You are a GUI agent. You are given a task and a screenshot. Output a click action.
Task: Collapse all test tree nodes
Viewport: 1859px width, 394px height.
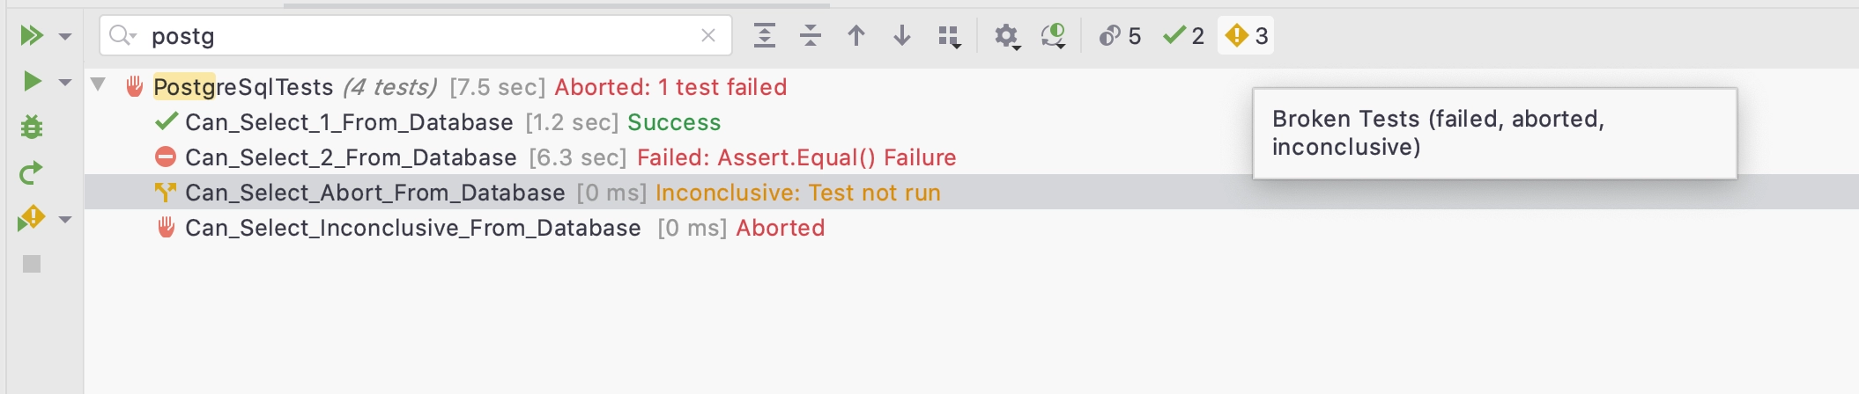[x=811, y=35]
